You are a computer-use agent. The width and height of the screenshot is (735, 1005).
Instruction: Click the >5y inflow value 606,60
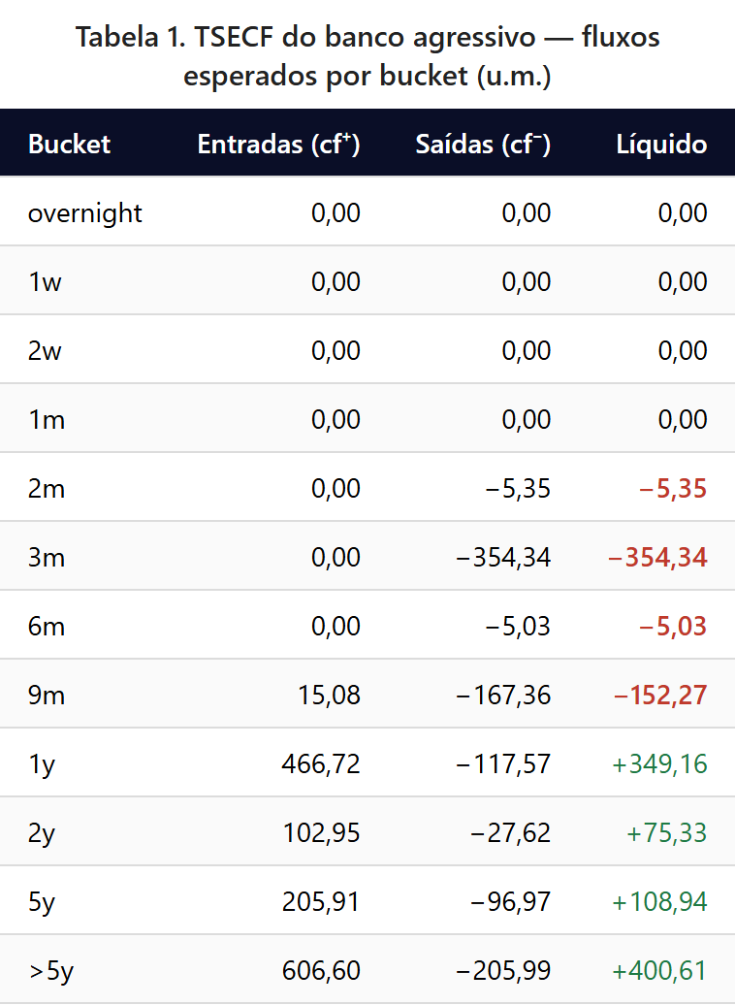321,971
